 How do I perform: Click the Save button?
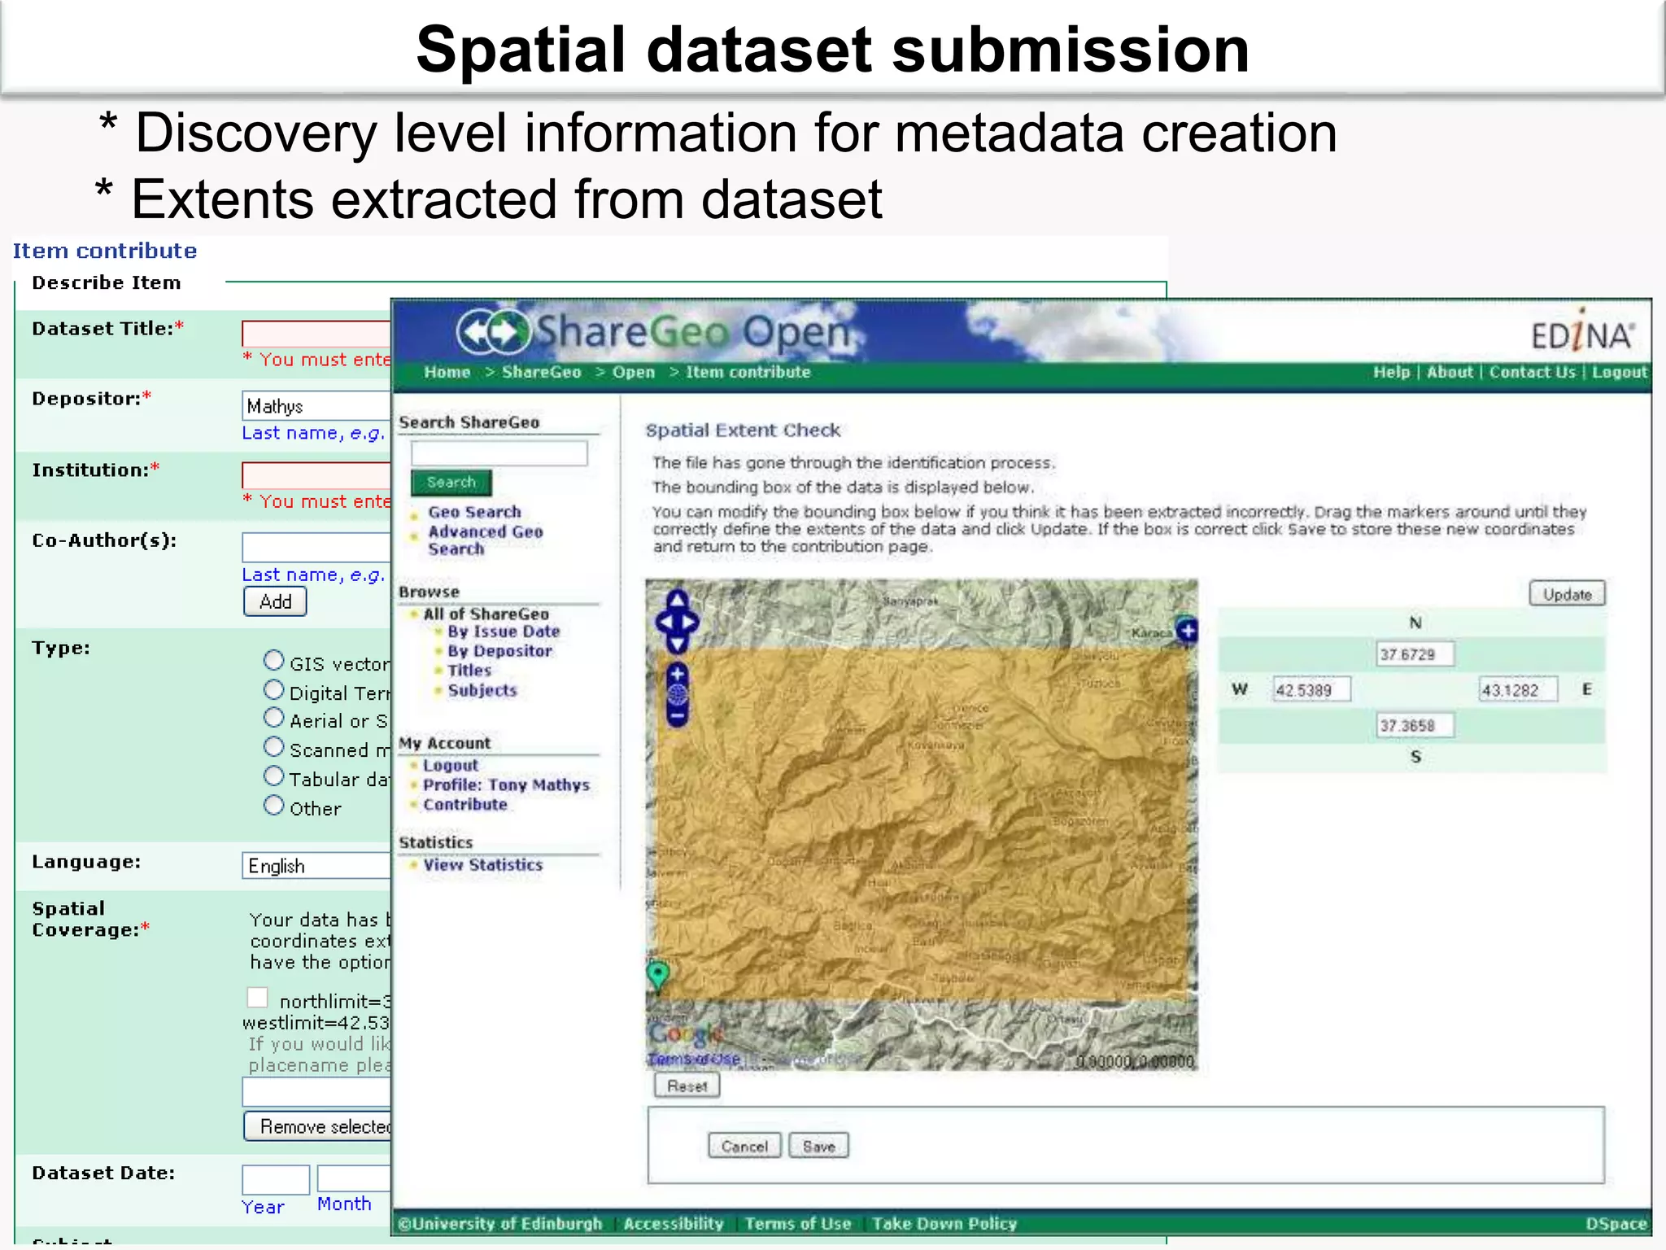[819, 1146]
